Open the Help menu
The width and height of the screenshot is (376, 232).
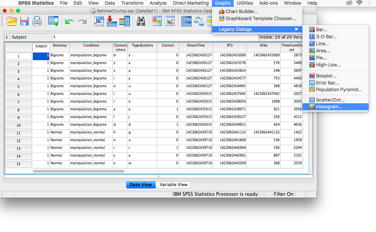(x=312, y=3)
